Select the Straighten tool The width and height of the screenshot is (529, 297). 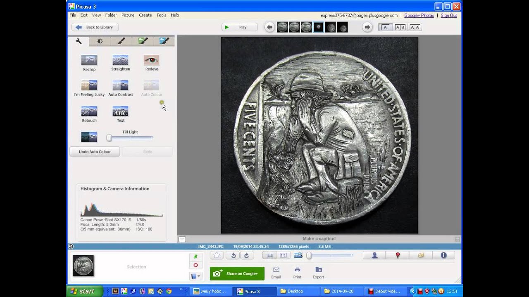[x=120, y=63]
